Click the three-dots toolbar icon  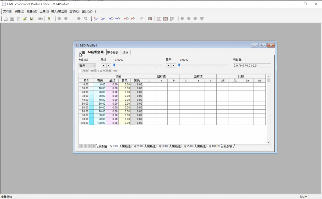[40, 19]
